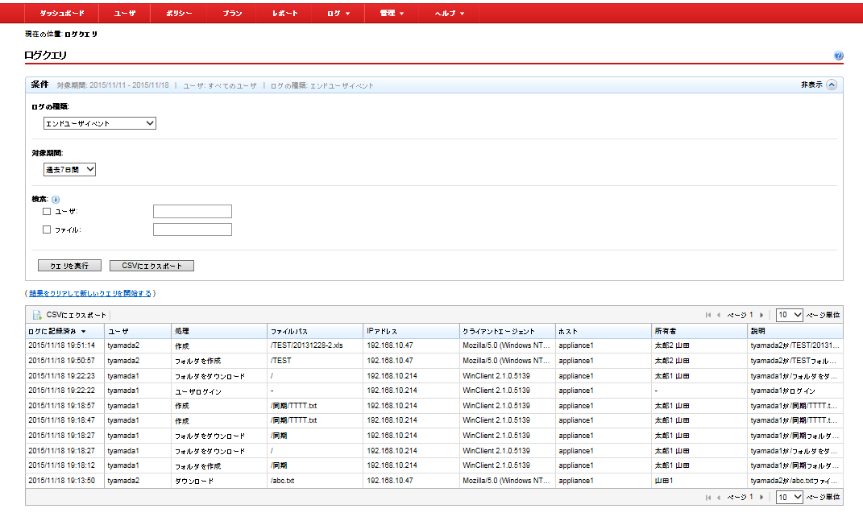Collapse the 条件 panel with the arrow icon
Image resolution: width=863 pixels, height=521 pixels.
[832, 85]
